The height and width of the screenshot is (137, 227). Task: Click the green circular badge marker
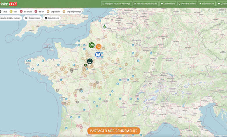91,45
